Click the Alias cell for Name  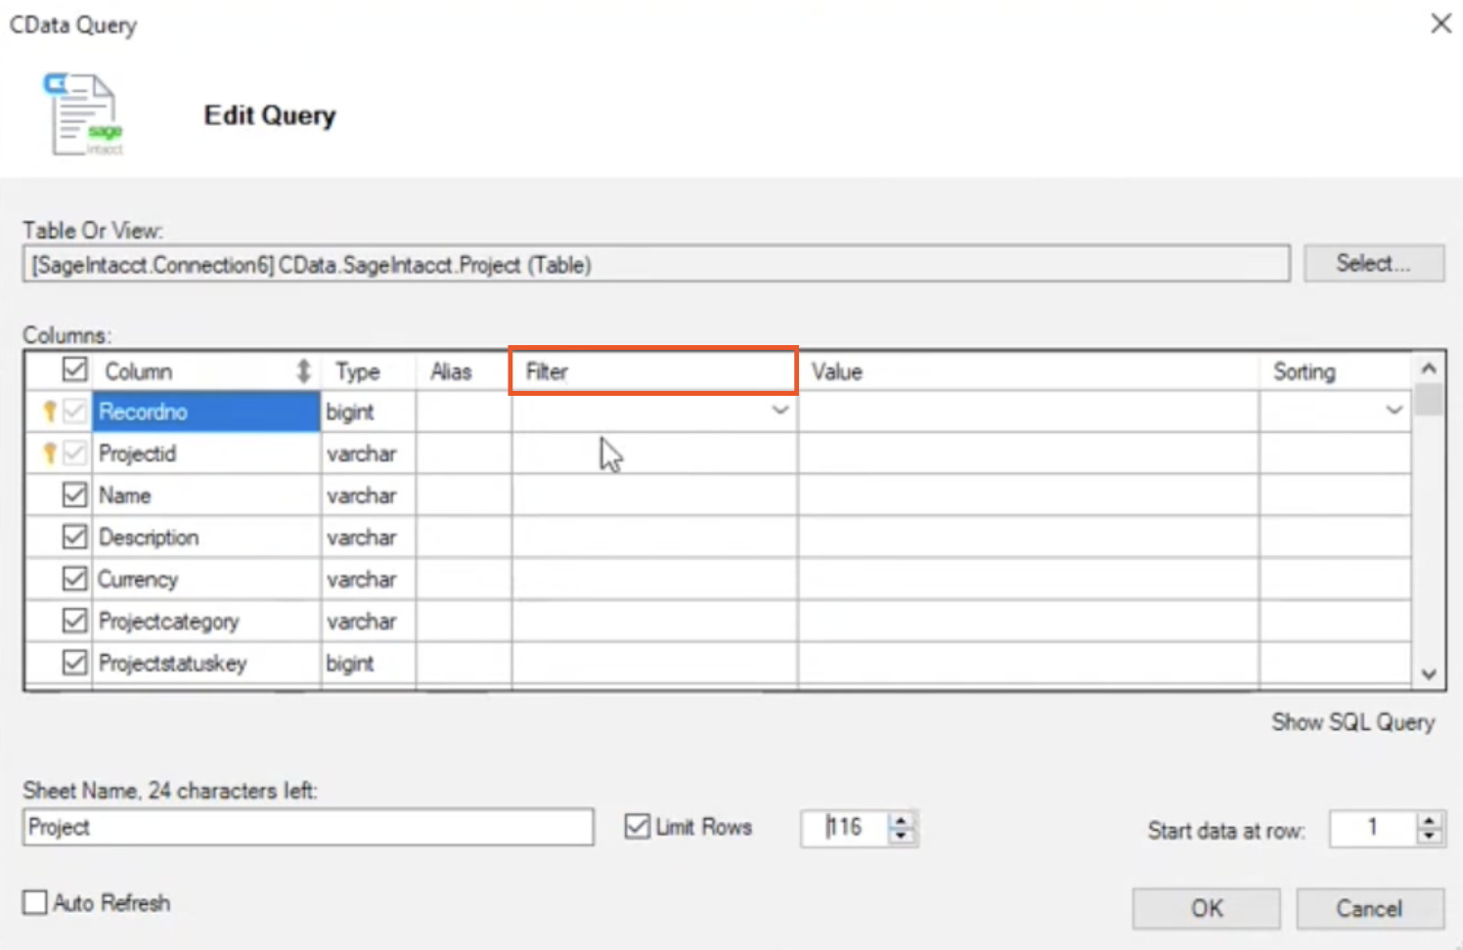[464, 496]
